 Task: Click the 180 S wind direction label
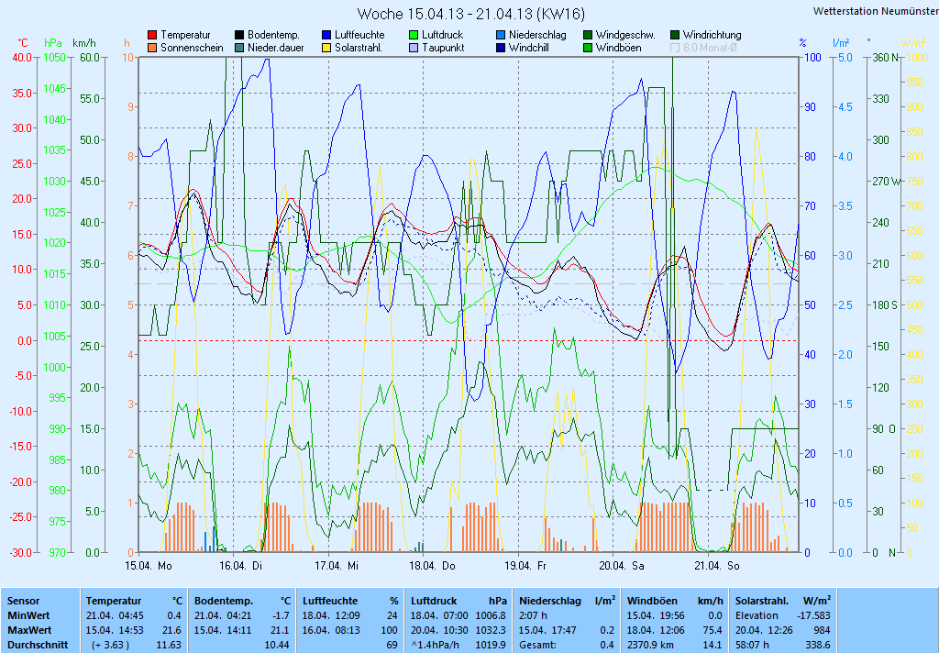(x=885, y=304)
